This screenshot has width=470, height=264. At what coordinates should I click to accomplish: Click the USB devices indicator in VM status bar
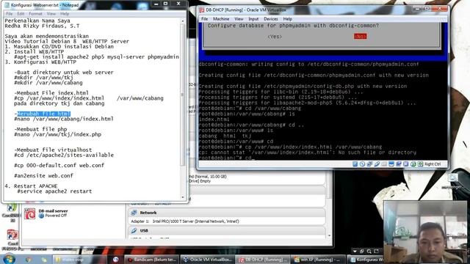coord(377,164)
